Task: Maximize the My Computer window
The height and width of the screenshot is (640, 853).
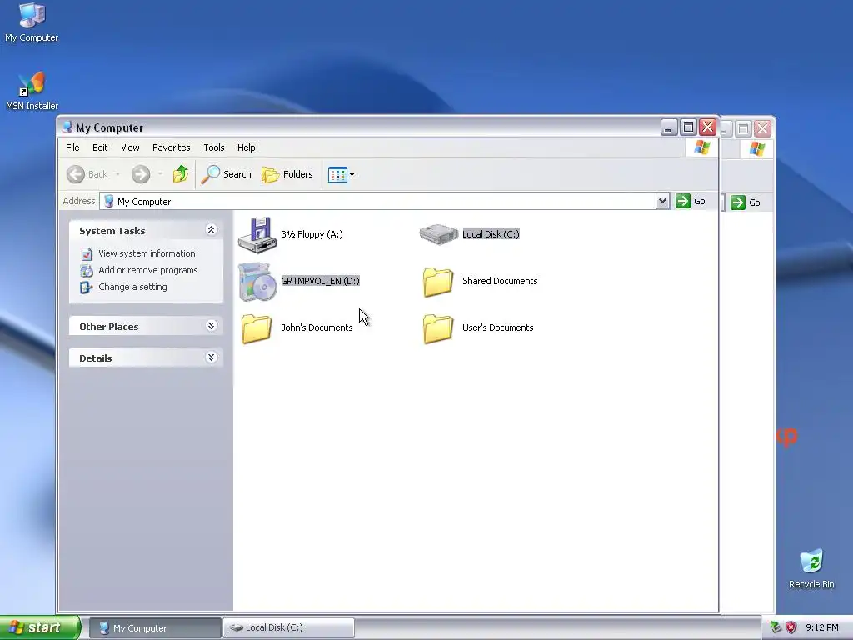Action: [x=688, y=127]
